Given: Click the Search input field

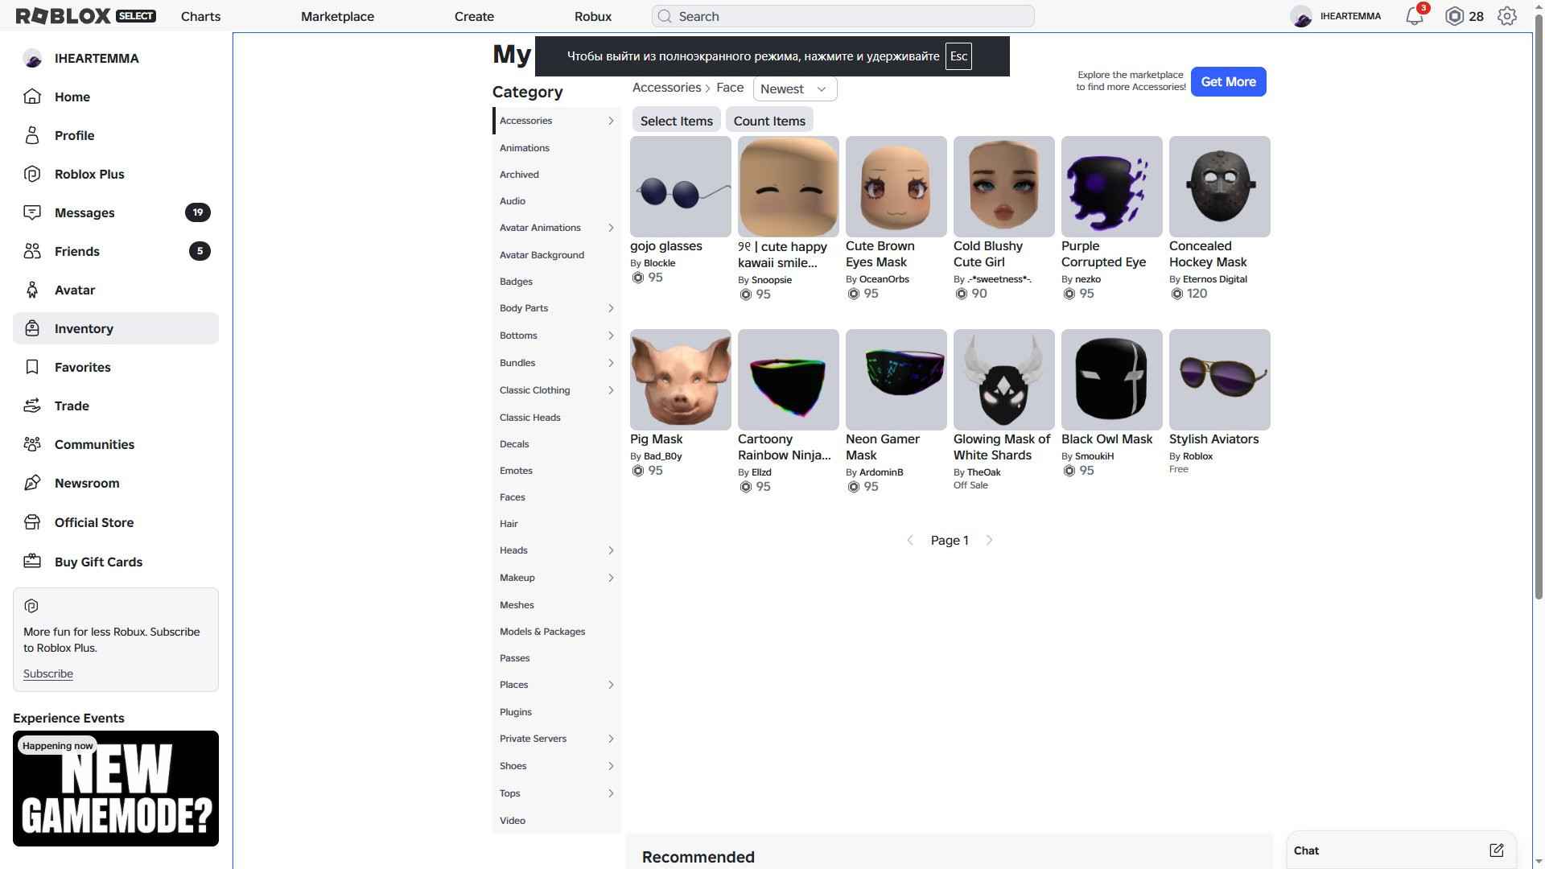Looking at the screenshot, I should tap(843, 16).
